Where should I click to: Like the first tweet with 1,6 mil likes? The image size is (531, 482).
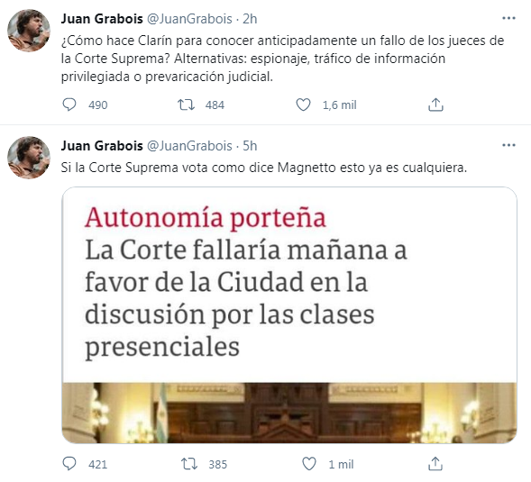point(303,105)
